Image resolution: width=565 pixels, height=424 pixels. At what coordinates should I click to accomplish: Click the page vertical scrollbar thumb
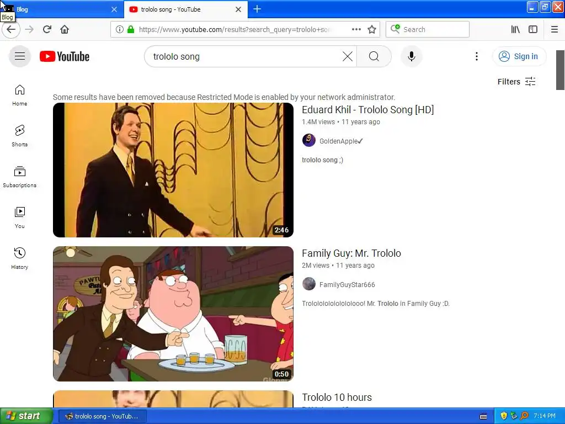pyautogui.click(x=561, y=70)
